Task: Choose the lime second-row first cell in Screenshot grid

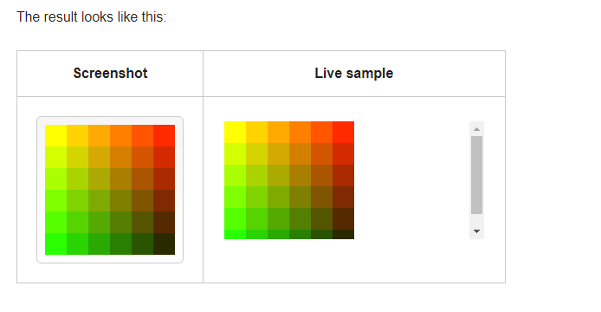Action: pyautogui.click(x=56, y=158)
